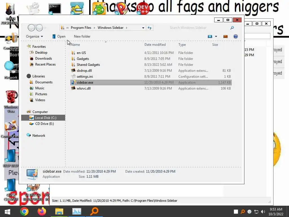
Task: Click the Refresh address button
Action: 150,28
